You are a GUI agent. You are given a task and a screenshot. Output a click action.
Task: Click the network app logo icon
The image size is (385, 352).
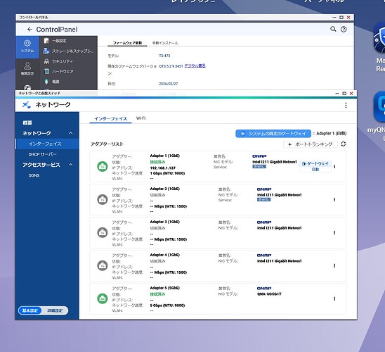pos(26,105)
